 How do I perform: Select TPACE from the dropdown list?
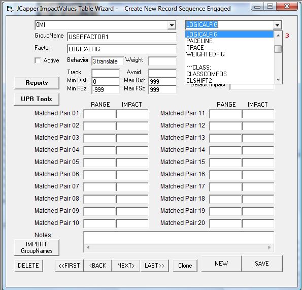click(229, 48)
